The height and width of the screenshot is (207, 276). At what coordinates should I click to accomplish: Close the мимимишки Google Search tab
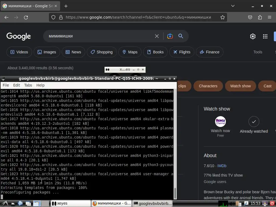tap(56, 6)
